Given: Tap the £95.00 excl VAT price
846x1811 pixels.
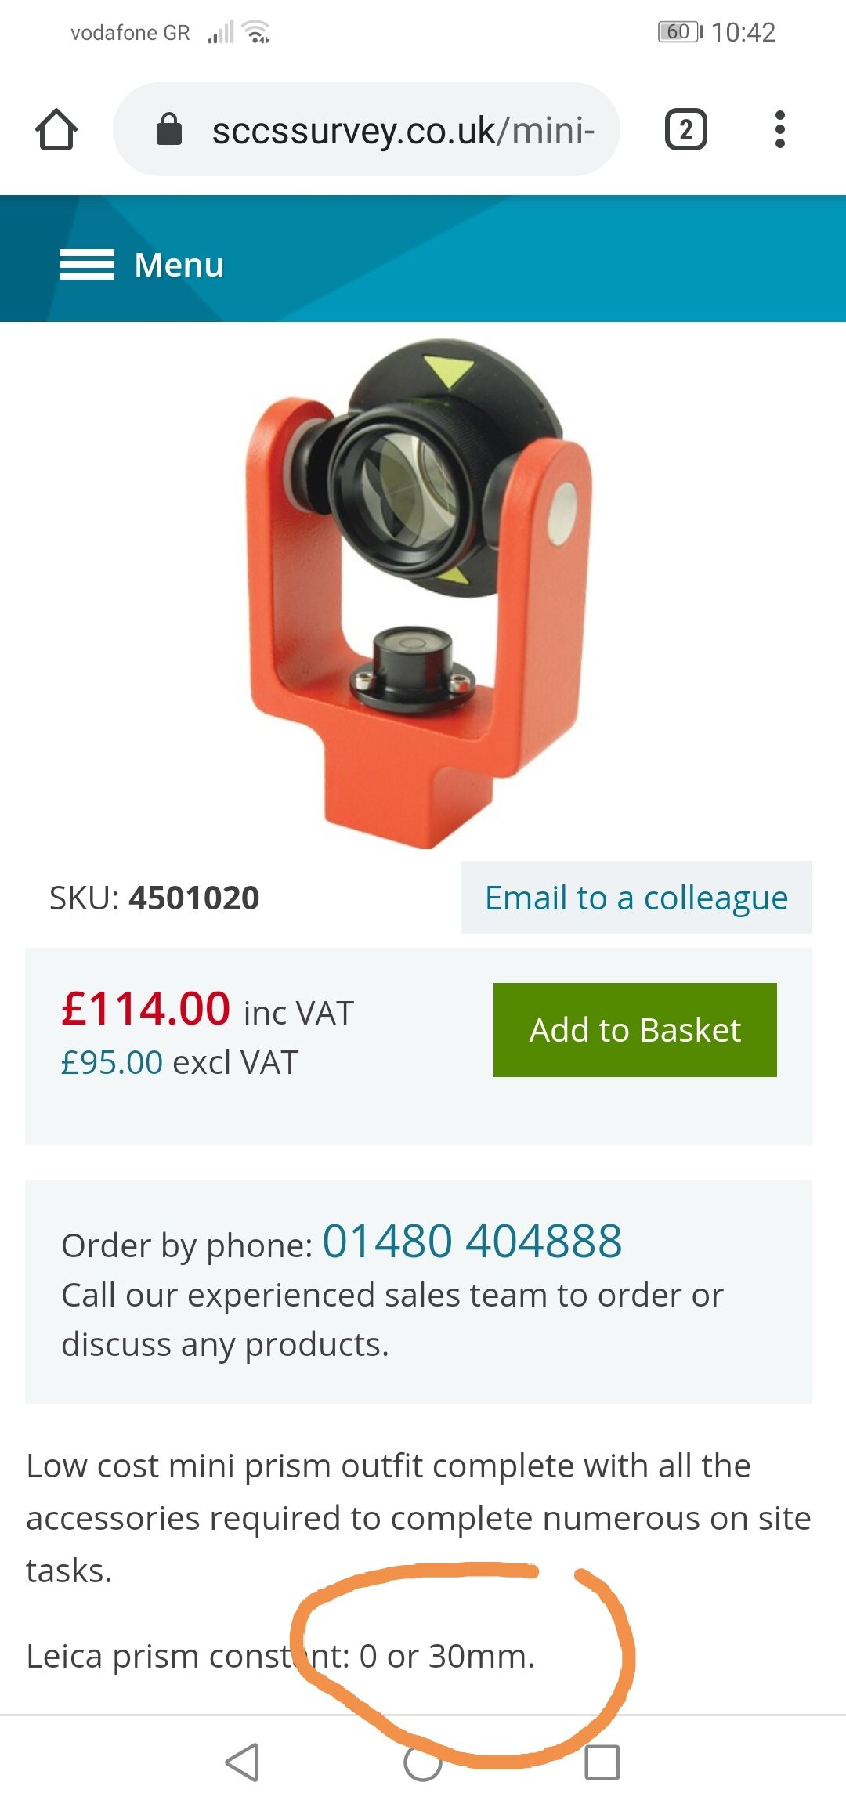Looking at the screenshot, I should (179, 1063).
